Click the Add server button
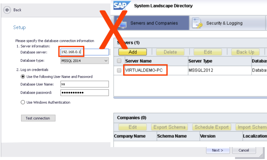This screenshot has height=160, width=267. (133, 52)
